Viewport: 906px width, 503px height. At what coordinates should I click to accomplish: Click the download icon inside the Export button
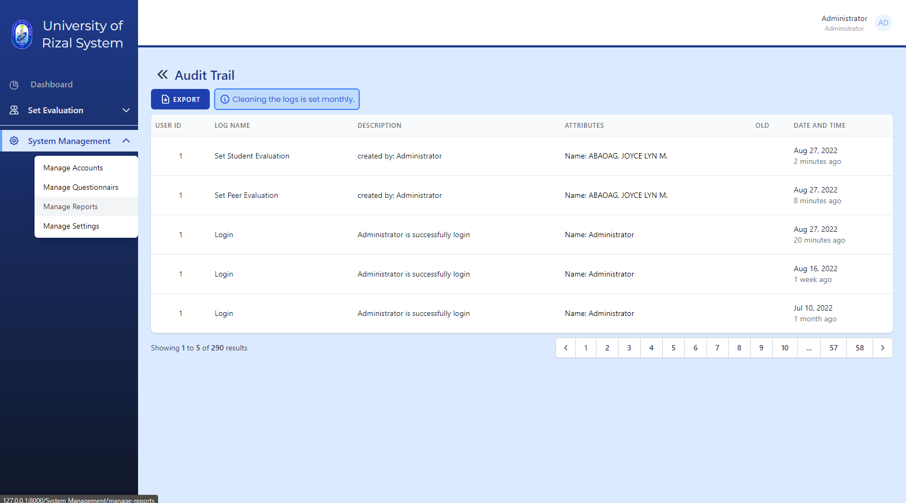click(165, 99)
